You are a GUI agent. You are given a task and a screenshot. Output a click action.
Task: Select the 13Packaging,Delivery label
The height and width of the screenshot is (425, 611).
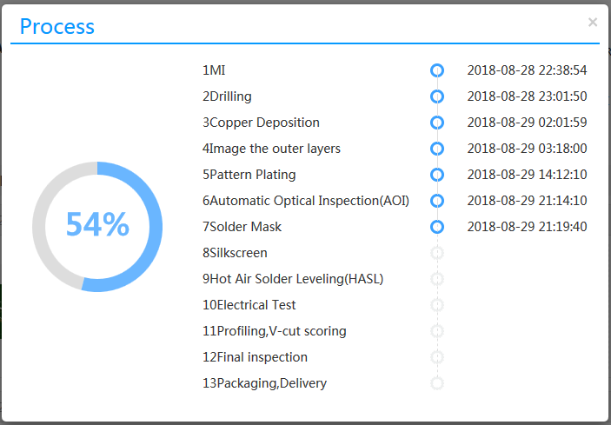(x=264, y=383)
